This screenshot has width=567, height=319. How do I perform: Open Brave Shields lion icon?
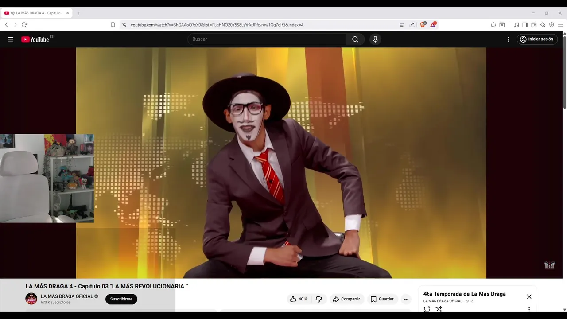coord(423,25)
